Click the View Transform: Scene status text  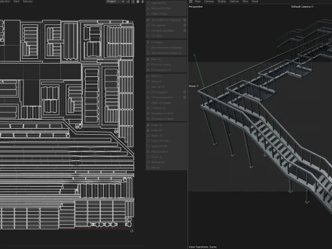coord(203,247)
